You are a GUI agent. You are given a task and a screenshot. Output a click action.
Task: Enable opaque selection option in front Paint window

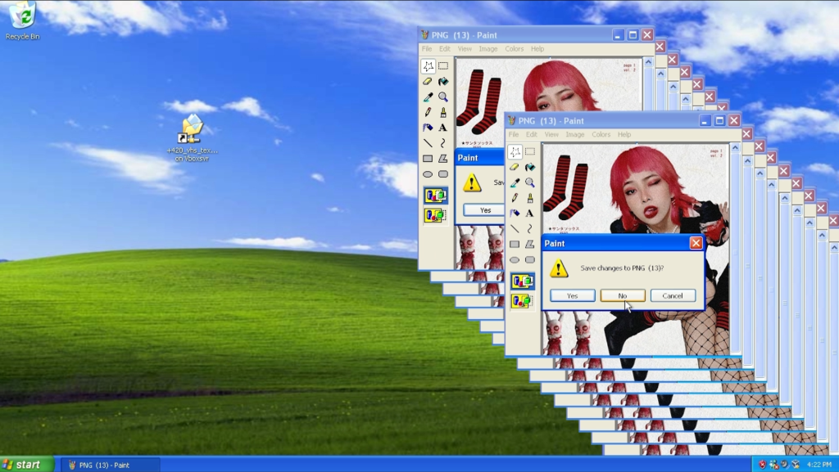pos(522,281)
